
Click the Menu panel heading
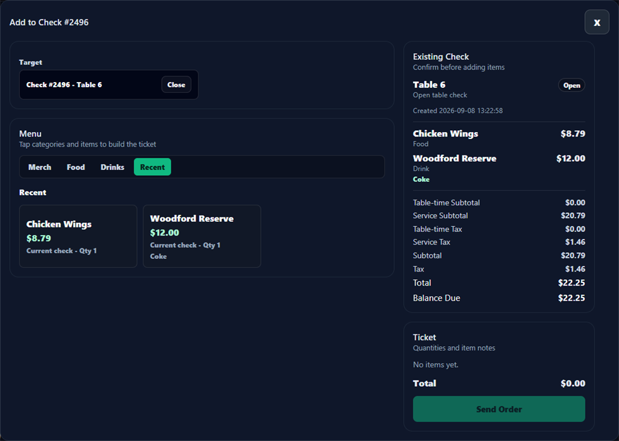30,133
